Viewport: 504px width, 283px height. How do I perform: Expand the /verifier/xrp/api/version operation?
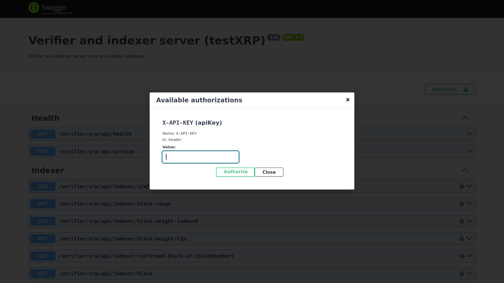[469, 151]
